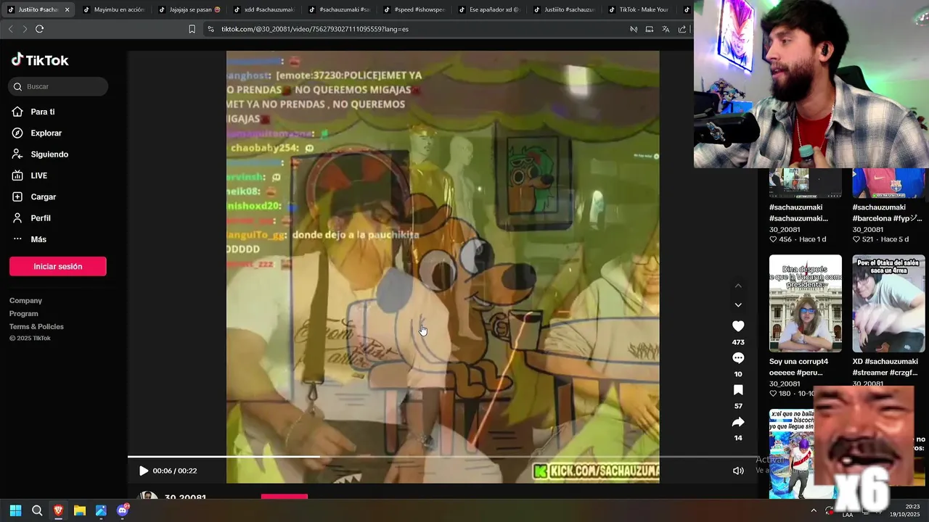929x522 pixels.
Task: Share the video with the arrow icon
Action: pyautogui.click(x=738, y=422)
